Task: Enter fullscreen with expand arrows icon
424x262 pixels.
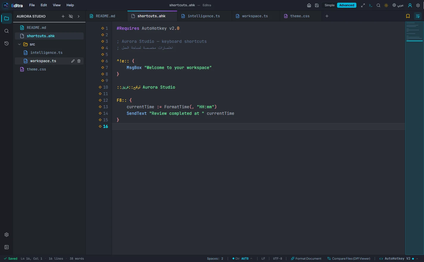Action: click(x=363, y=5)
